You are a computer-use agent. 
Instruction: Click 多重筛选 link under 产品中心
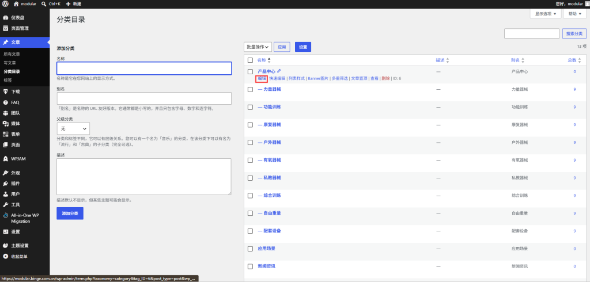click(x=340, y=79)
